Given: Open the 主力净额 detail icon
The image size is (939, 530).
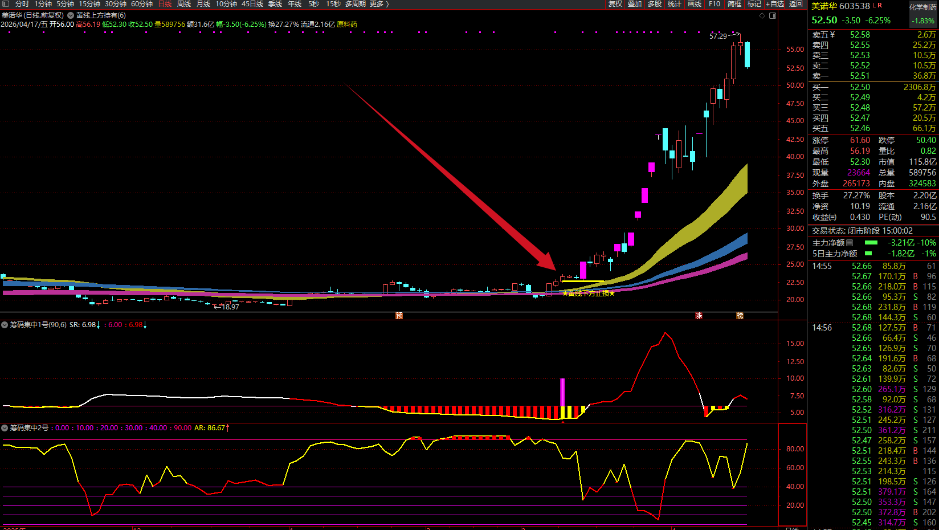Looking at the screenshot, I should [x=850, y=243].
